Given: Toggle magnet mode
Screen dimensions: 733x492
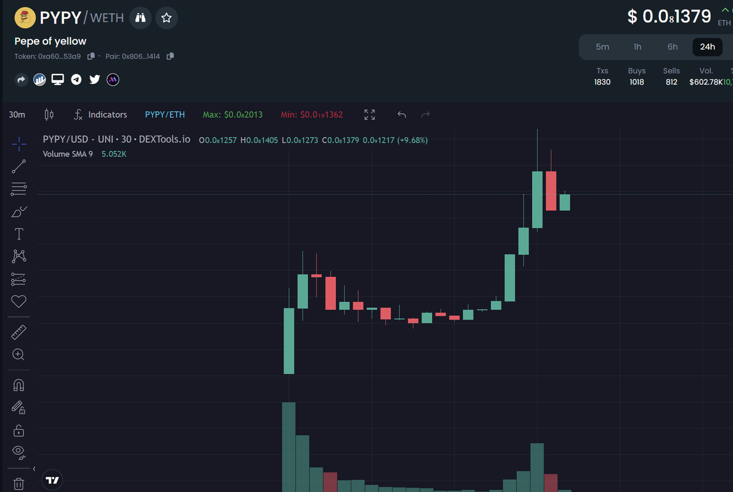Looking at the screenshot, I should coord(19,385).
